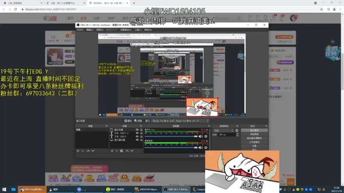
Task: Move the source up in the Sources panel
Action: [x=127, y=151]
